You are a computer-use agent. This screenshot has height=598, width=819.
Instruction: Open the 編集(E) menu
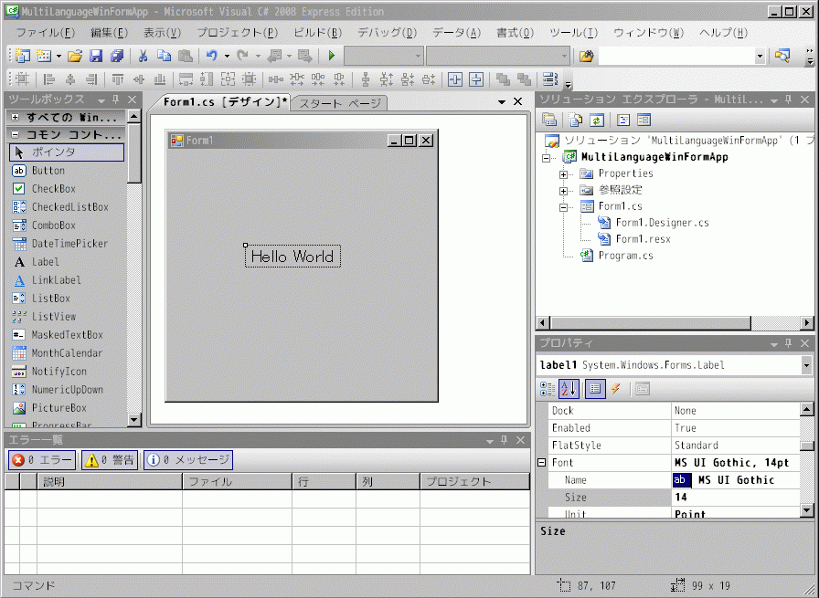click(109, 32)
